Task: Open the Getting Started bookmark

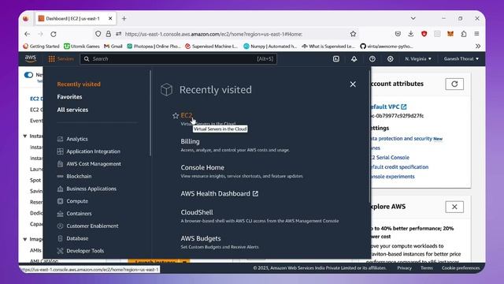Action: 41,46
